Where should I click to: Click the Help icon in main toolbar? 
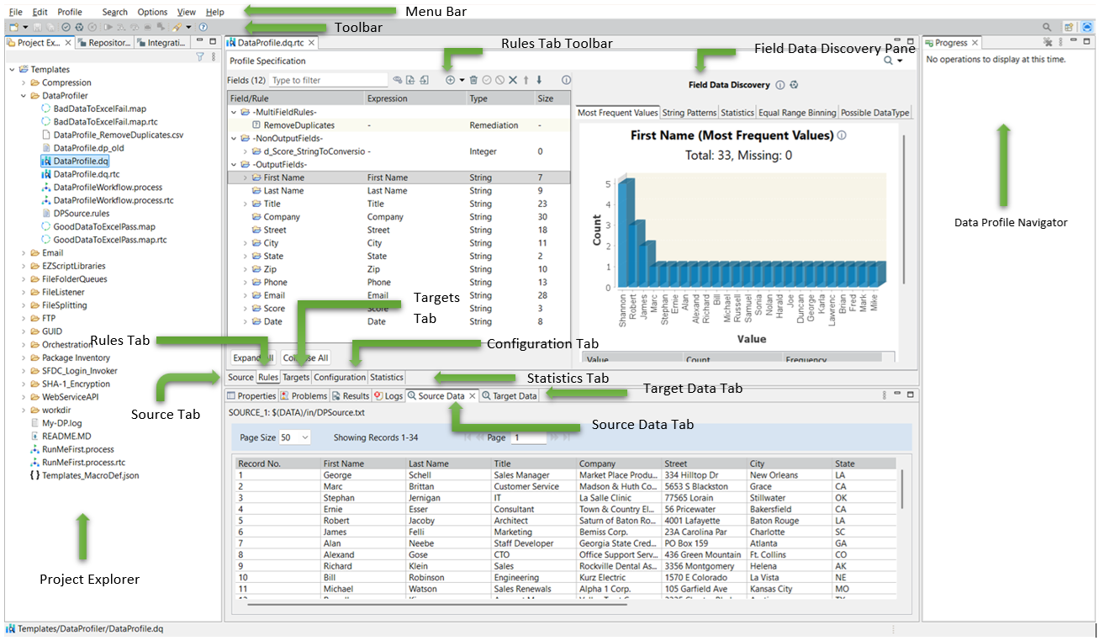[x=203, y=27]
